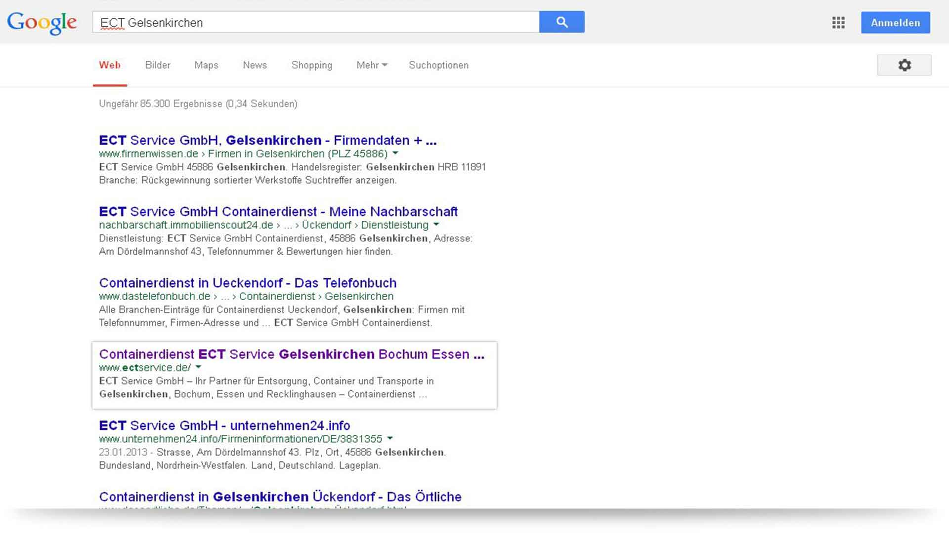Expand arrow next to unternehmen24.info URL
The height and width of the screenshot is (533, 949).
pyautogui.click(x=390, y=438)
